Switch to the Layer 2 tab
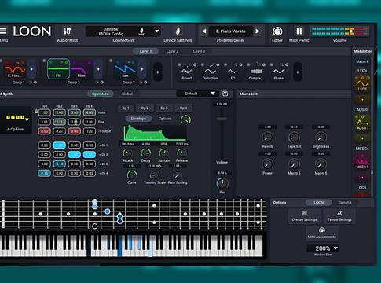This screenshot has width=381, height=283. (x=172, y=51)
